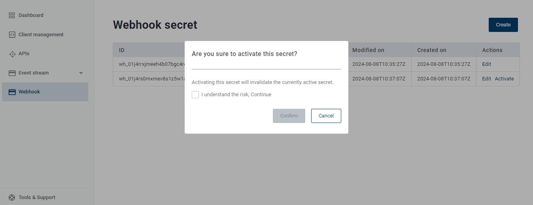This screenshot has width=533, height=205.
Task: Click the Webhook sidebar icon
Action: point(12,92)
